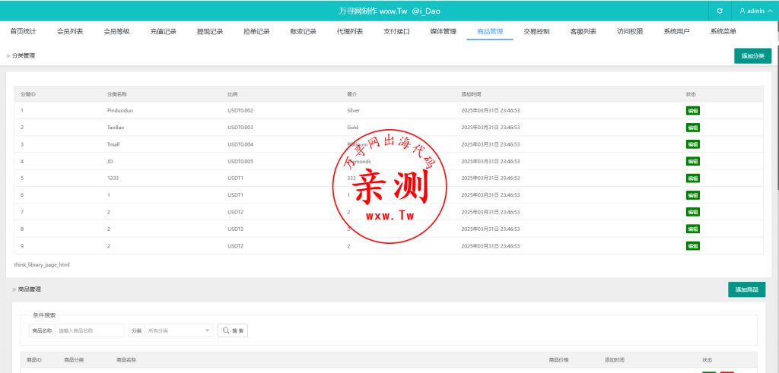Click the 分类名称 column header
The image size is (779, 373).
tap(116, 94)
